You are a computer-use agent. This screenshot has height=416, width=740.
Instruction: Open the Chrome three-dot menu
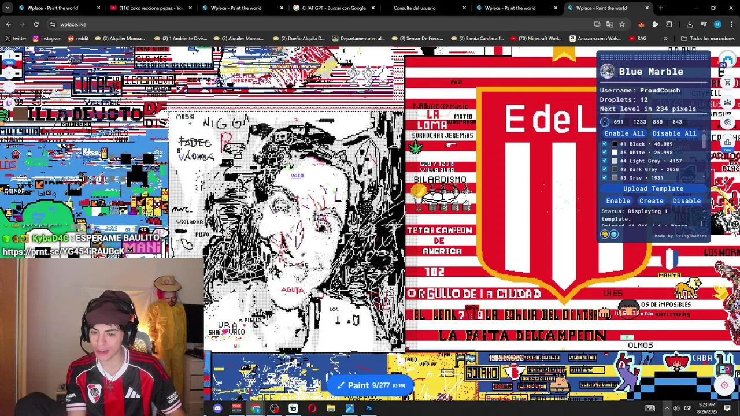pos(732,24)
